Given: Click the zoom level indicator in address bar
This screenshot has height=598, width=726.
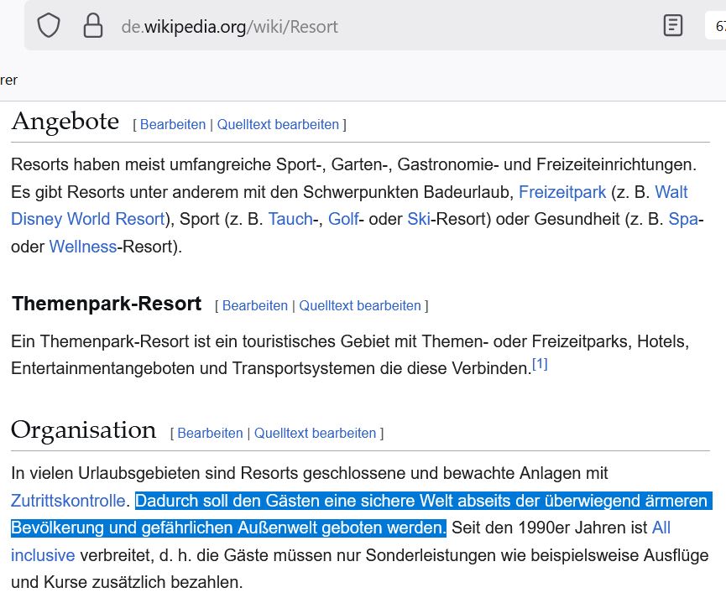Looking at the screenshot, I should [716, 26].
